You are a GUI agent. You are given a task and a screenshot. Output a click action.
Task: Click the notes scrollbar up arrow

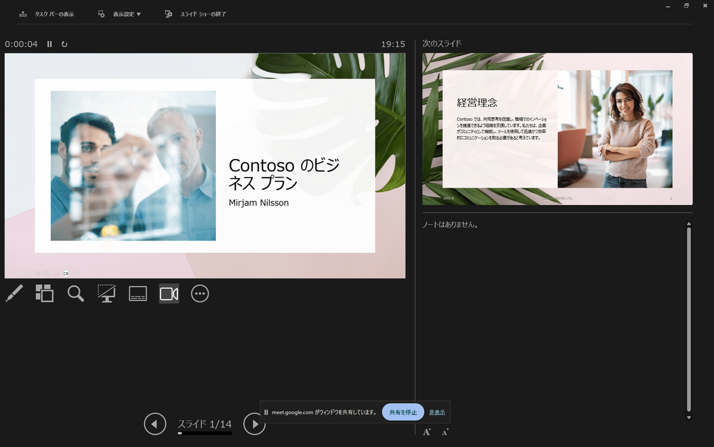pos(689,223)
